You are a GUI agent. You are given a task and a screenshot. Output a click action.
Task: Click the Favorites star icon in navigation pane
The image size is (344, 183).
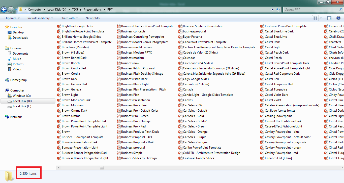tap(7, 27)
